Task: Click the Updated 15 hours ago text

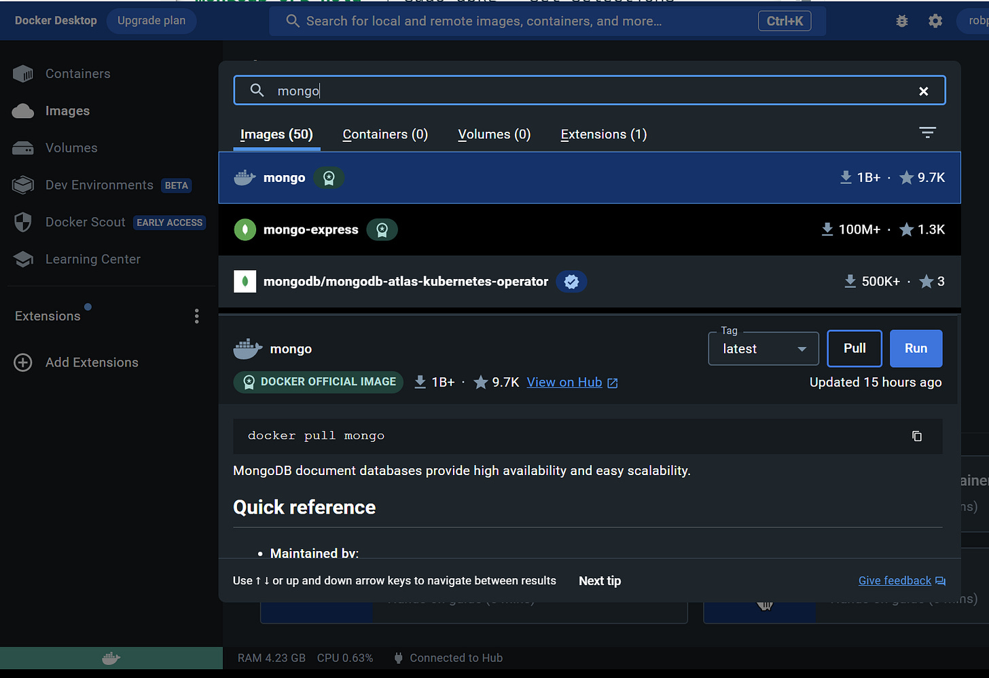Action: pyautogui.click(x=876, y=382)
